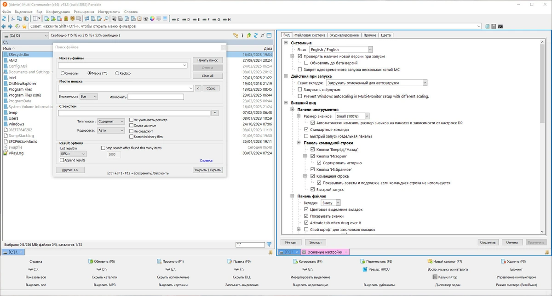Screen dimensions: 552x296
Task: Open the 'Кодировка' Авто dropdown
Action: pyautogui.click(x=111, y=131)
